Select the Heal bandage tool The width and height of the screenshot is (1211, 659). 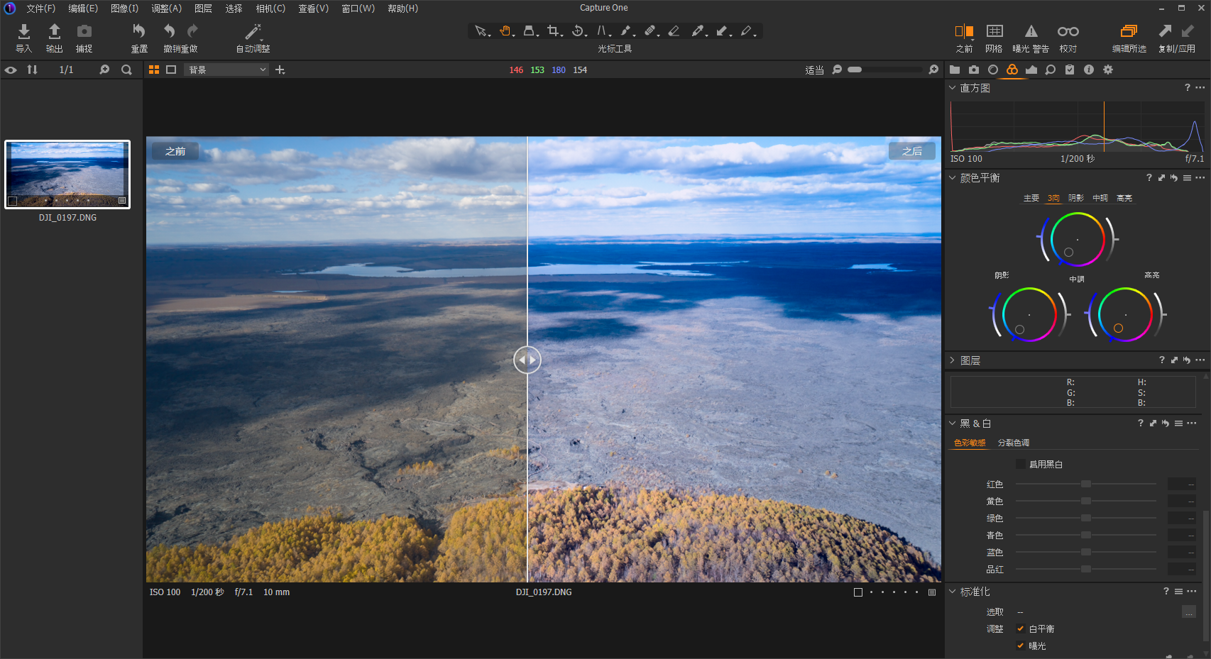click(650, 31)
